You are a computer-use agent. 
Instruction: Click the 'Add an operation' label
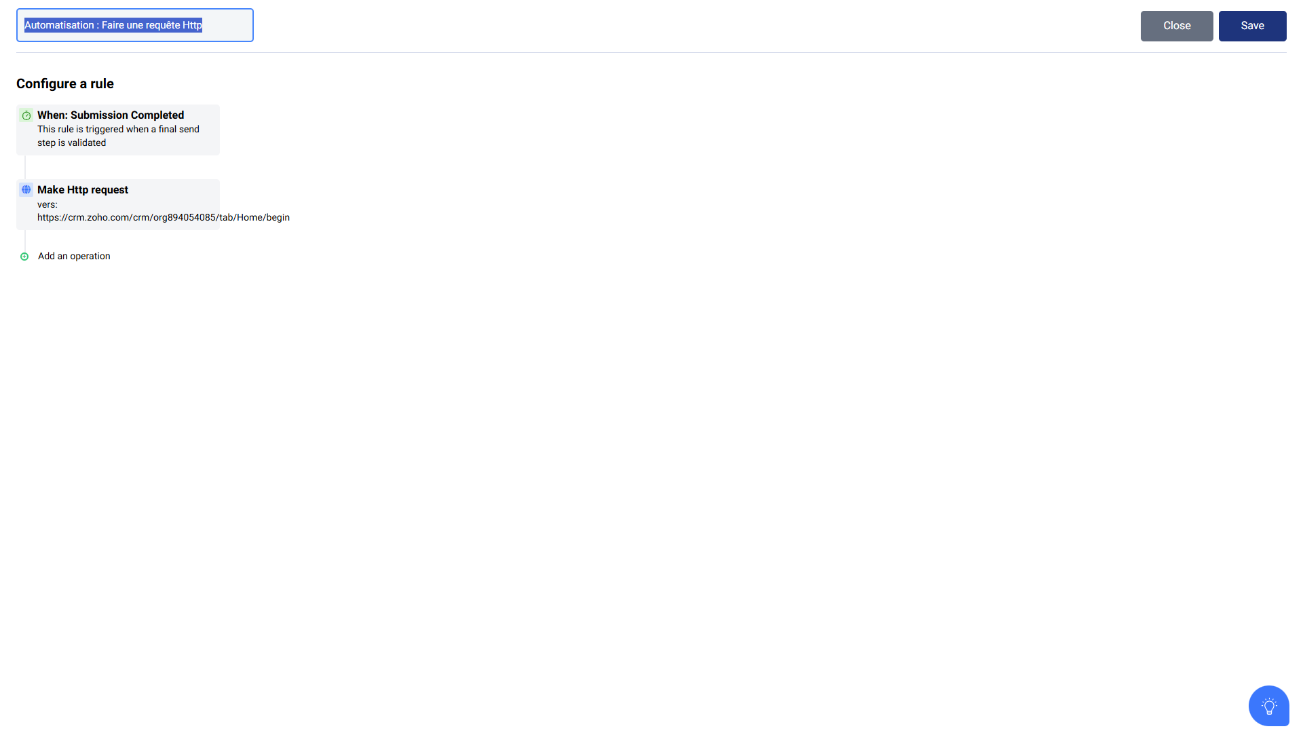click(74, 257)
